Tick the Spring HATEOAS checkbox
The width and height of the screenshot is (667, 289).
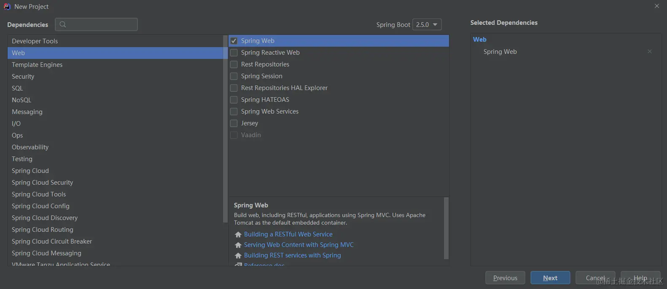(234, 100)
